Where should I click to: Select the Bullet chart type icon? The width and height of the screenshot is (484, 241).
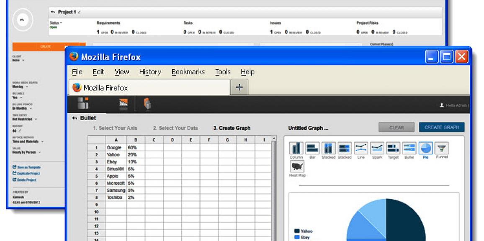(409, 148)
